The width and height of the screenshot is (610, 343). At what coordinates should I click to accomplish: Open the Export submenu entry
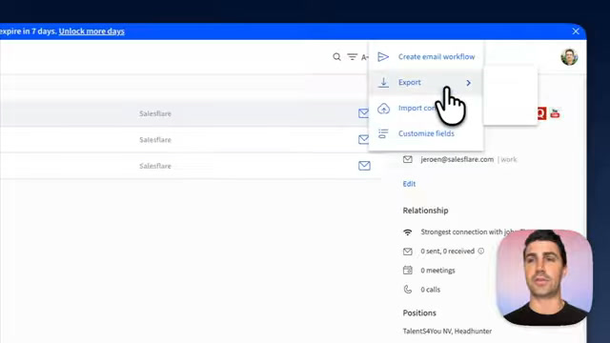426,83
